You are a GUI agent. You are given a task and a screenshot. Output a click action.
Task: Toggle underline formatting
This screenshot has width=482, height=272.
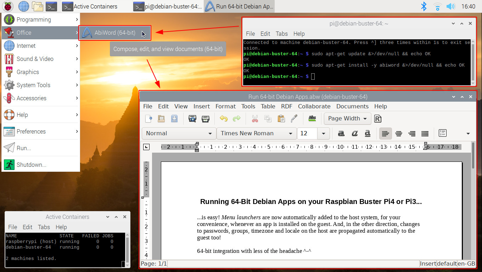368,134
